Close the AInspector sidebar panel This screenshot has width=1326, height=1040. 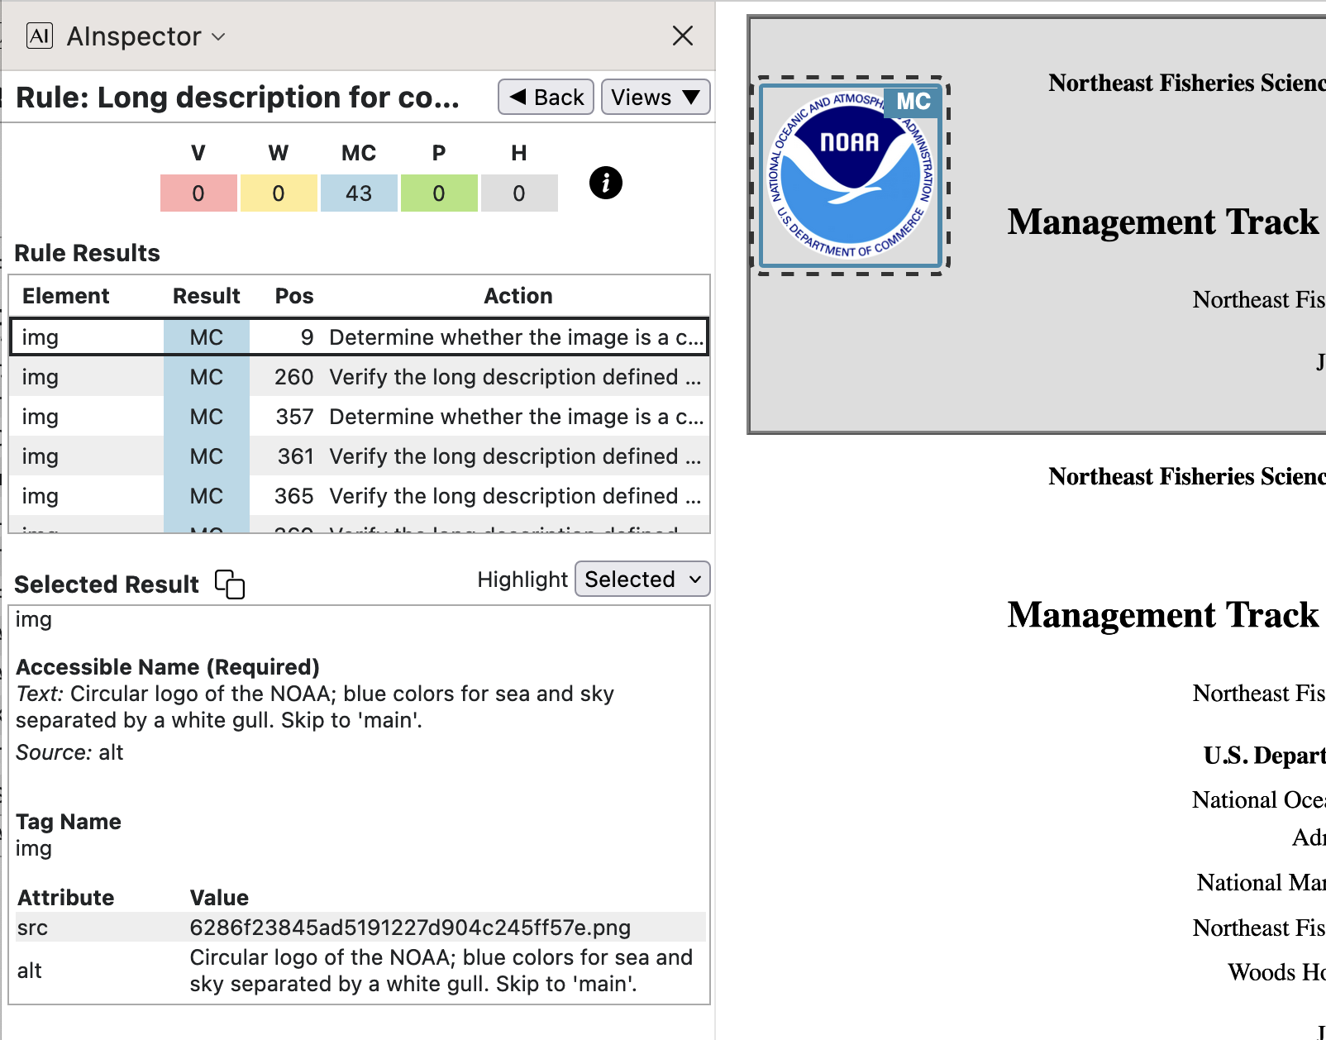[x=682, y=36]
